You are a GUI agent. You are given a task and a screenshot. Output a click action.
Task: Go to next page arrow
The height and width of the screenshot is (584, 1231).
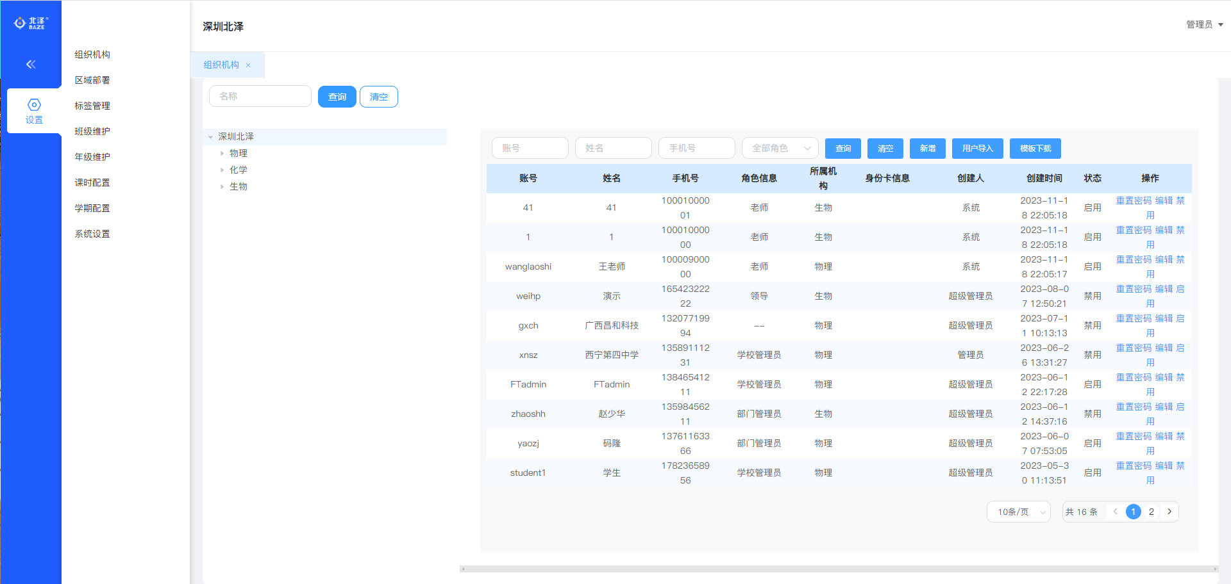(x=1169, y=512)
